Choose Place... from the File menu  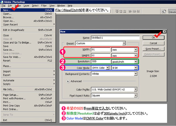pyautogui.click(x=28, y=66)
